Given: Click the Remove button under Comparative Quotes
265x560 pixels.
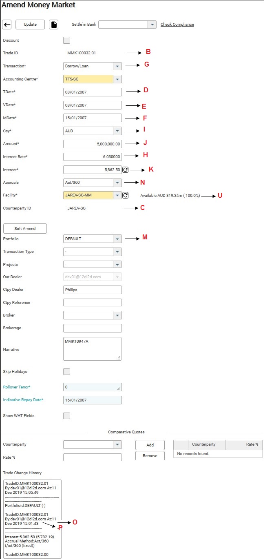Looking at the screenshot, I should coord(150,456).
